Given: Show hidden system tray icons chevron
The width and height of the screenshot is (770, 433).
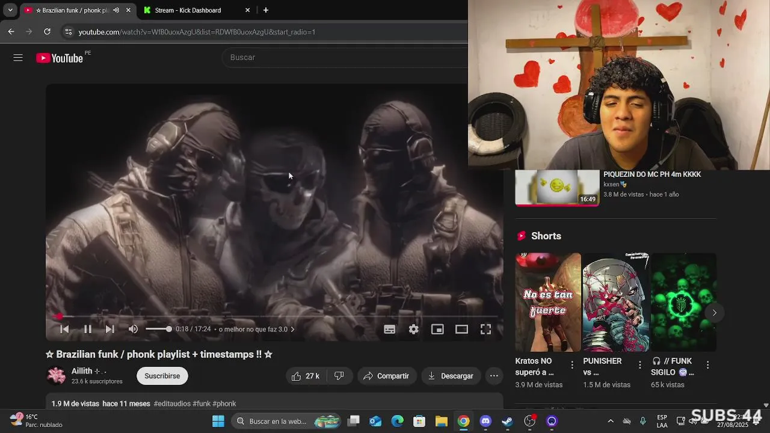Looking at the screenshot, I should (x=611, y=421).
